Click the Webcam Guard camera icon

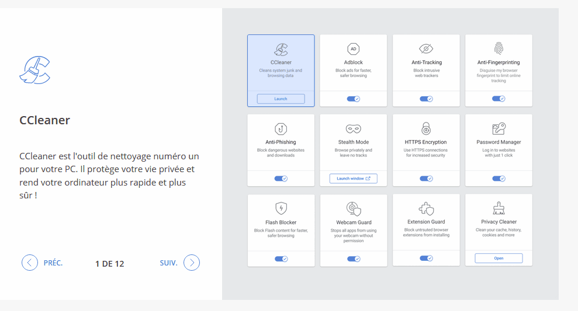354,209
